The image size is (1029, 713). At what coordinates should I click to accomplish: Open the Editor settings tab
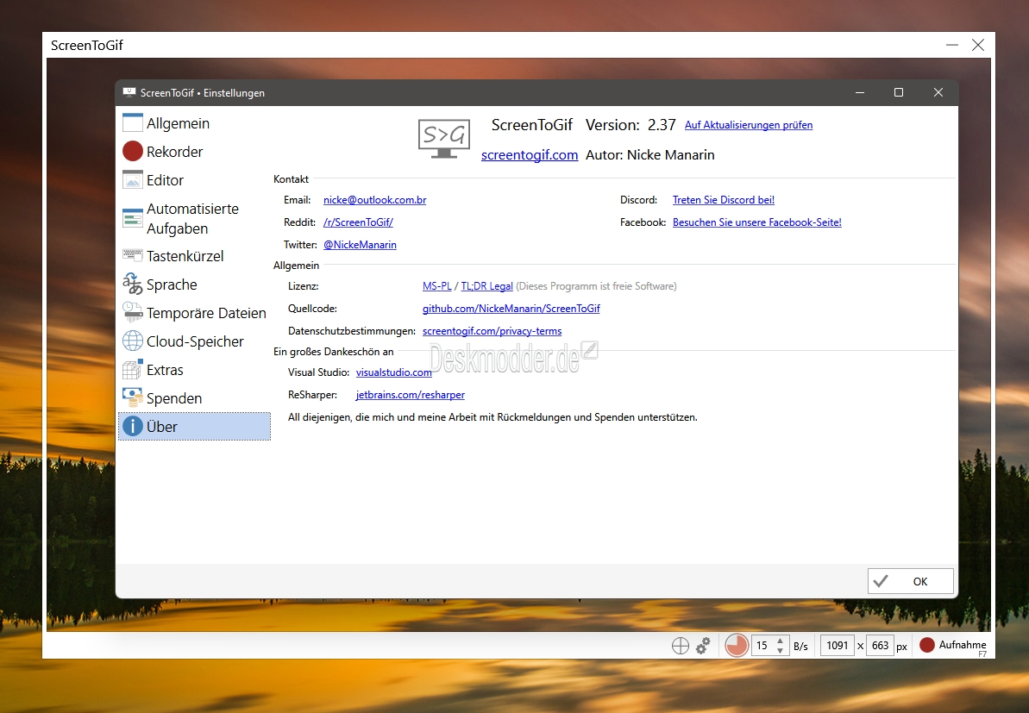[194, 179]
